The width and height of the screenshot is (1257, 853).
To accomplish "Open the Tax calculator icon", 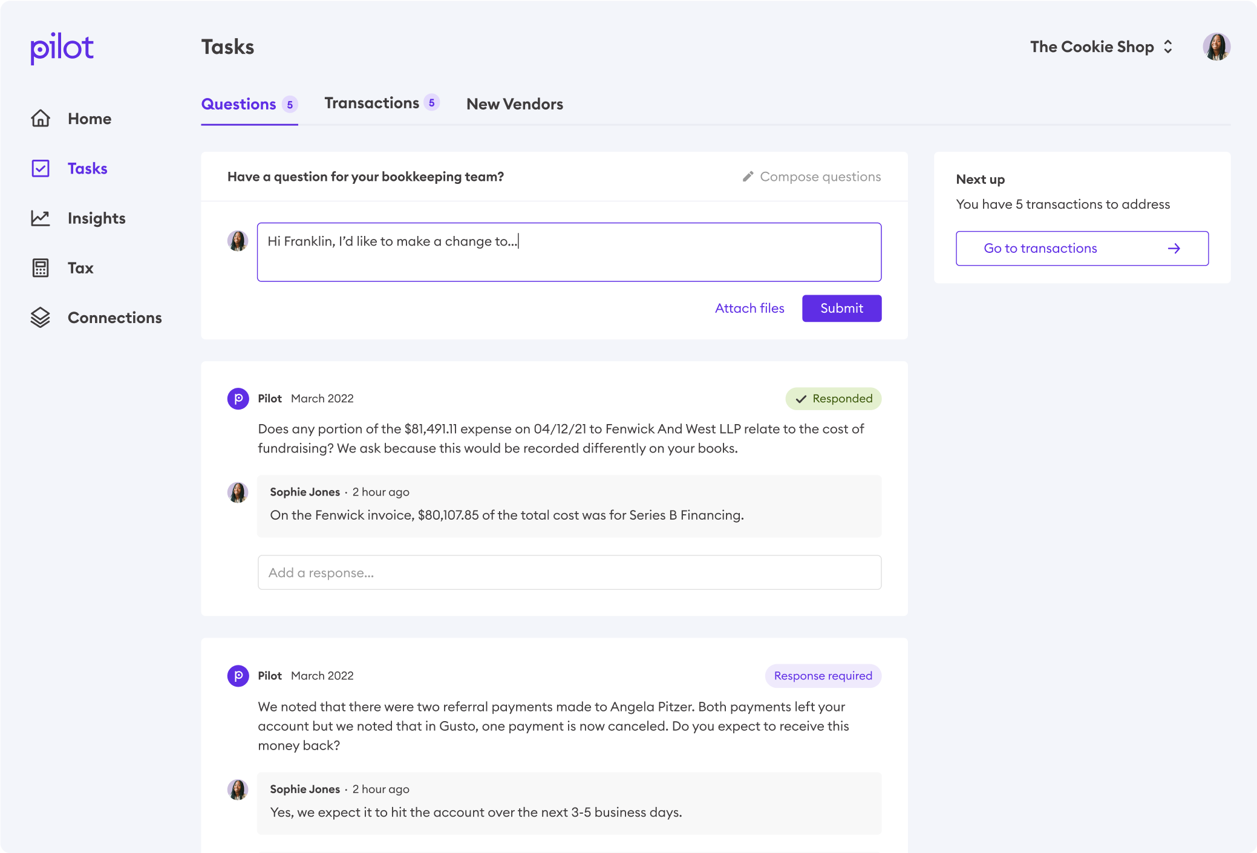I will pos(41,267).
